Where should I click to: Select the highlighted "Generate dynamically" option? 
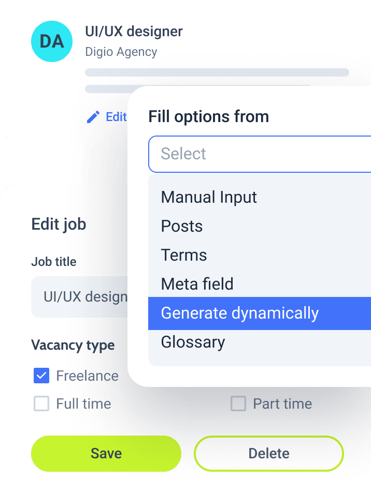pos(240,313)
